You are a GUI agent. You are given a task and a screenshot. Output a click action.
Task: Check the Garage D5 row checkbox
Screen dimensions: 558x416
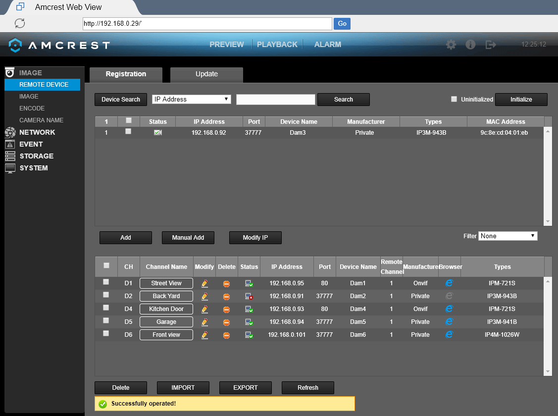[x=105, y=320]
